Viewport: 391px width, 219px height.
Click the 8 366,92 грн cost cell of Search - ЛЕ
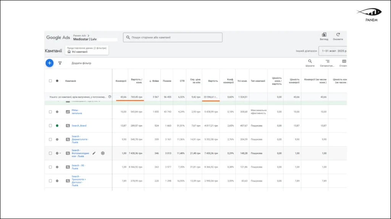tap(211, 167)
